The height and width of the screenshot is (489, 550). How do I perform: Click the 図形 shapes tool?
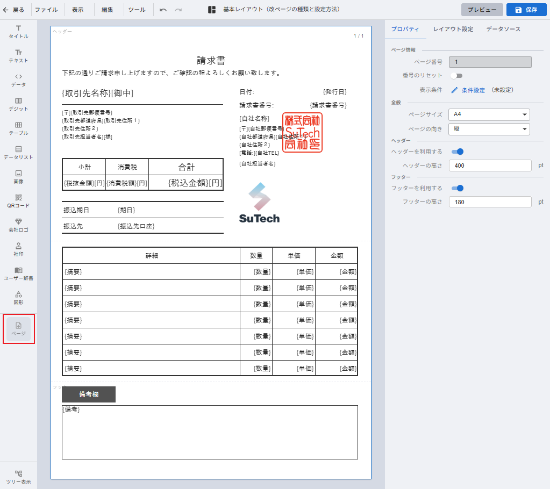point(18,297)
